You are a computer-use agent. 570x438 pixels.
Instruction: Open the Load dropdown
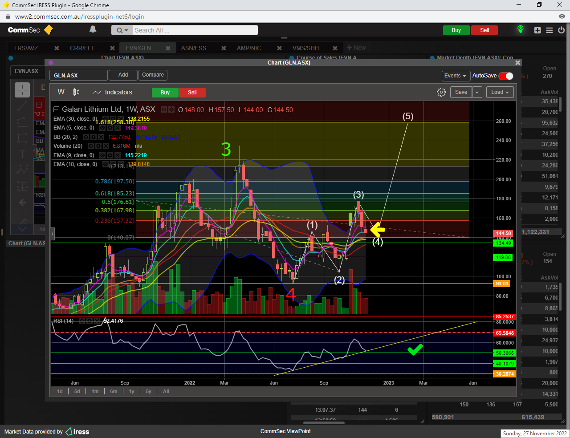click(500, 92)
